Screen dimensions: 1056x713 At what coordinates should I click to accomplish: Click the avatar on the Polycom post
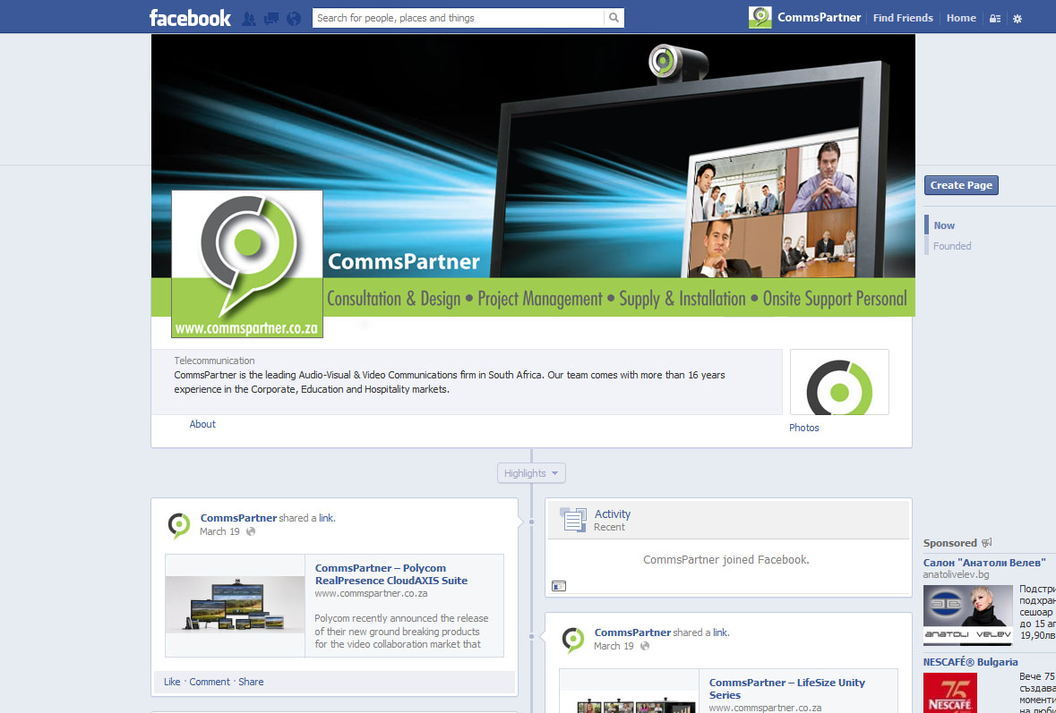pyautogui.click(x=179, y=525)
